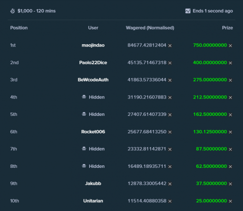Open user profile BeWcodeAuth
Image resolution: width=243 pixels, height=211 pixels.
pos(93,80)
